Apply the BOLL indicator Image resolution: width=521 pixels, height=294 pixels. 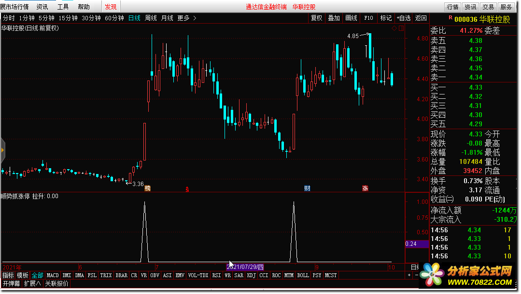(303, 275)
